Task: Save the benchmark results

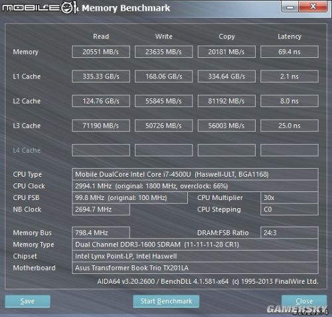Action: pos(27,301)
